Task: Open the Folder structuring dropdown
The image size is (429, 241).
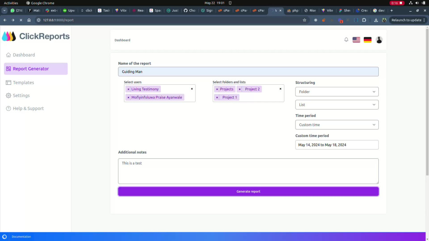Action: 337,92
